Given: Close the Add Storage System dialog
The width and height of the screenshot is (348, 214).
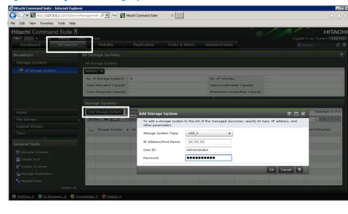Looking at the screenshot, I should 303,114.
